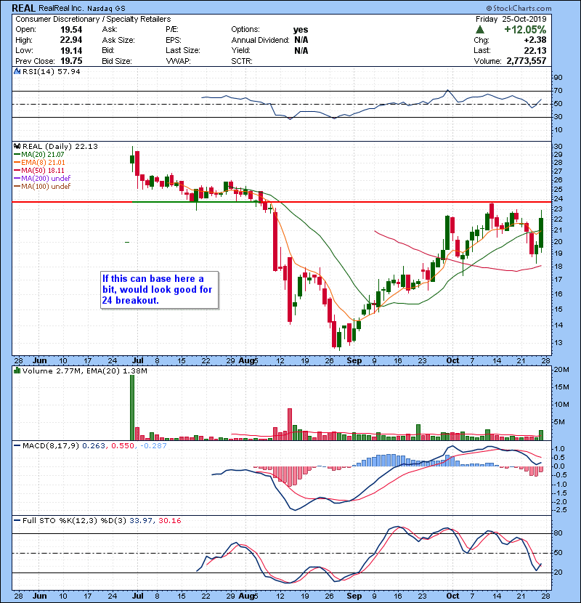The width and height of the screenshot is (581, 603).
Task: Click the Volume 2.77M, EMA(20) 1.38M label
Action: [x=85, y=371]
